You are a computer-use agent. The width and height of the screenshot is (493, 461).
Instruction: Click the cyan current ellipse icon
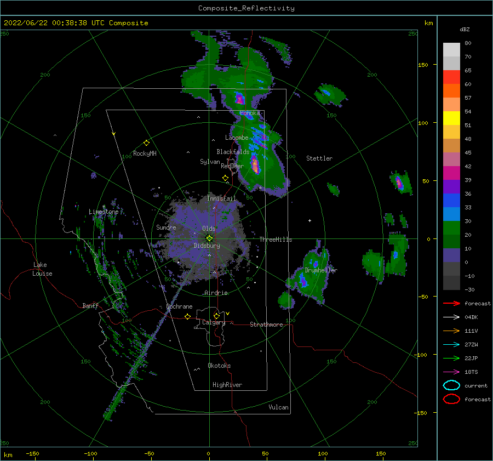pyautogui.click(x=451, y=385)
